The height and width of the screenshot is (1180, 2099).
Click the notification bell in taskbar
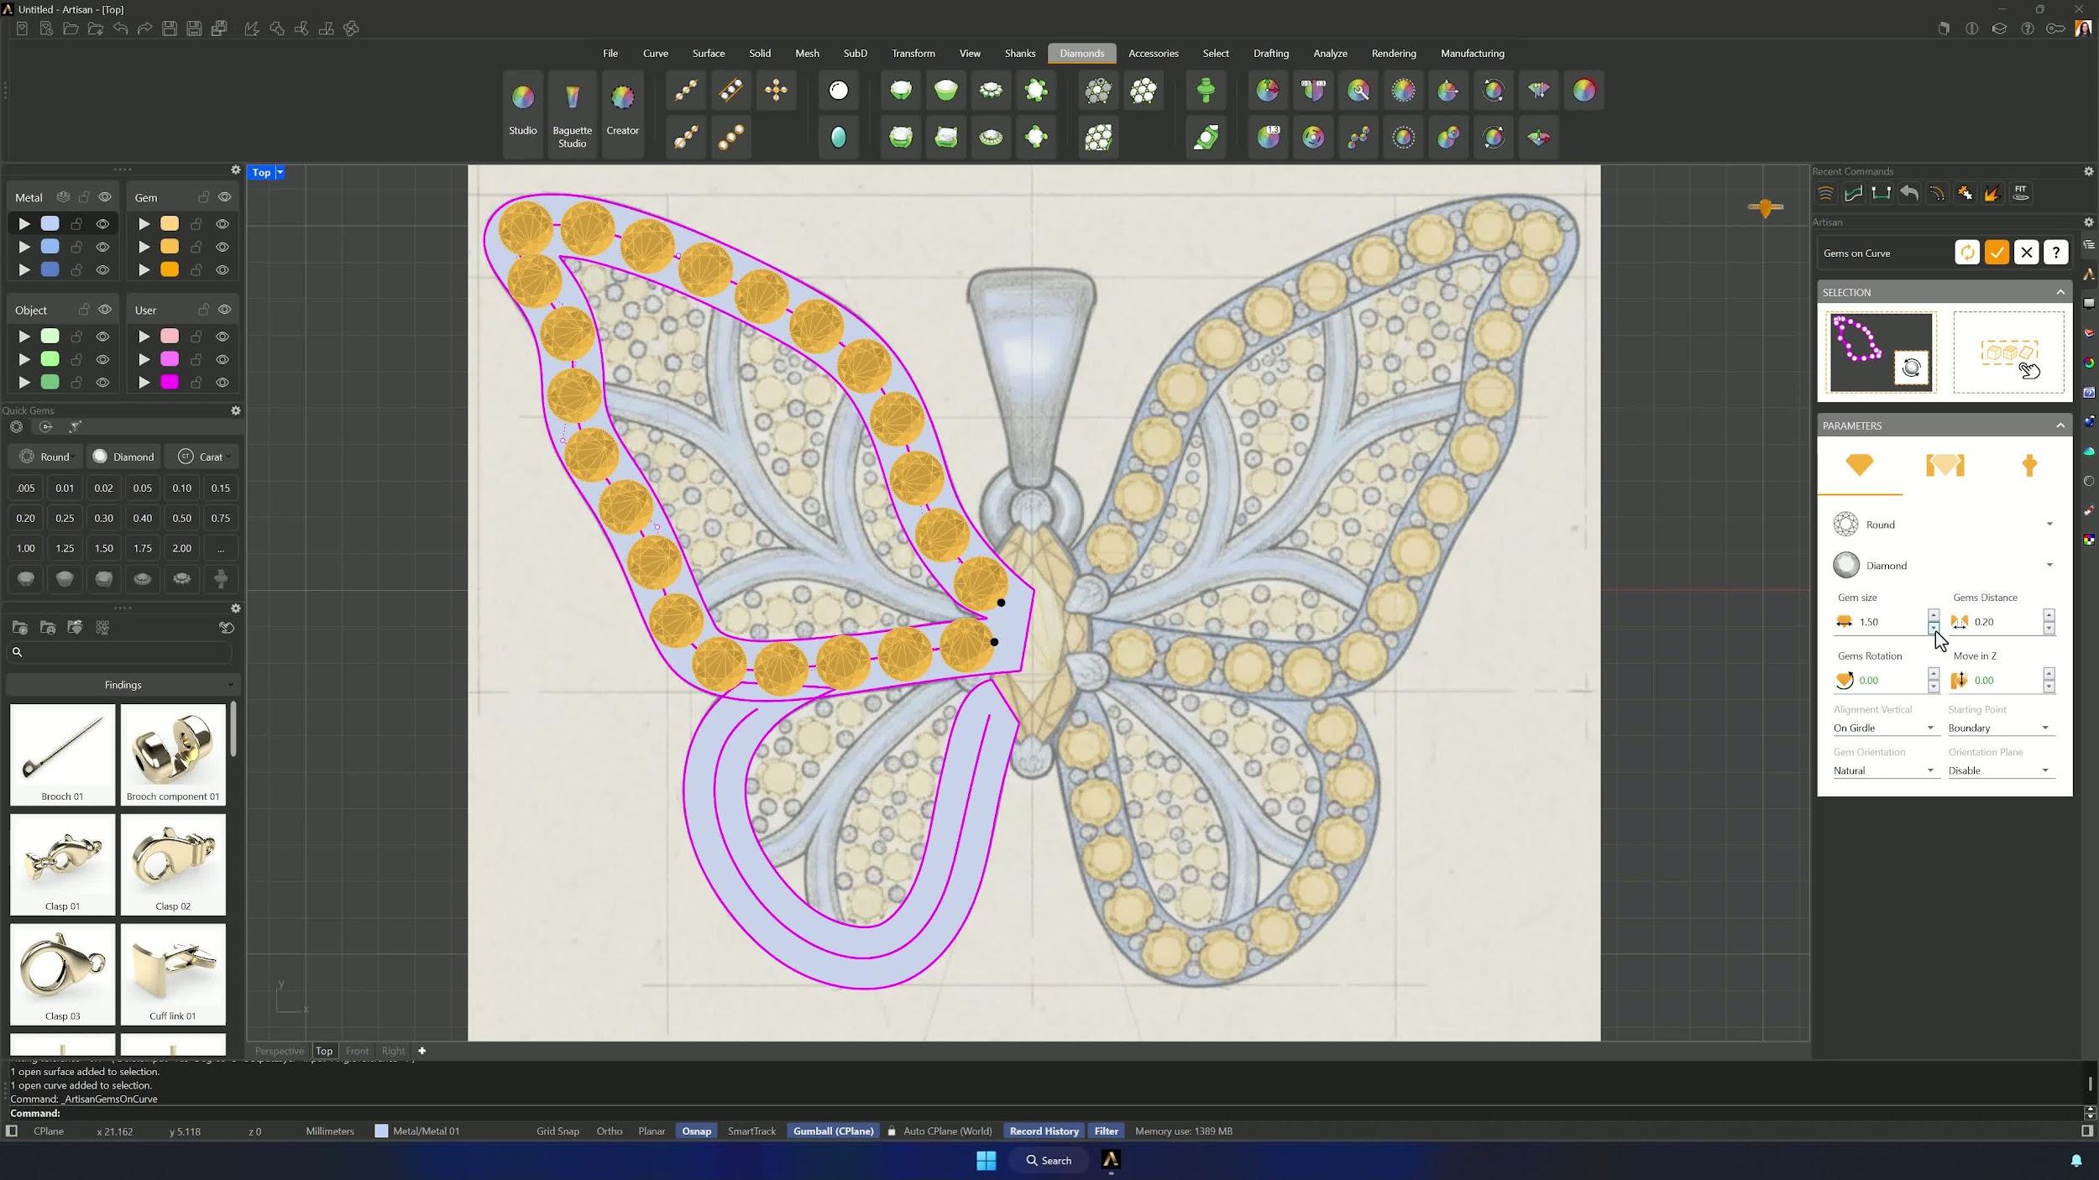(2075, 1161)
